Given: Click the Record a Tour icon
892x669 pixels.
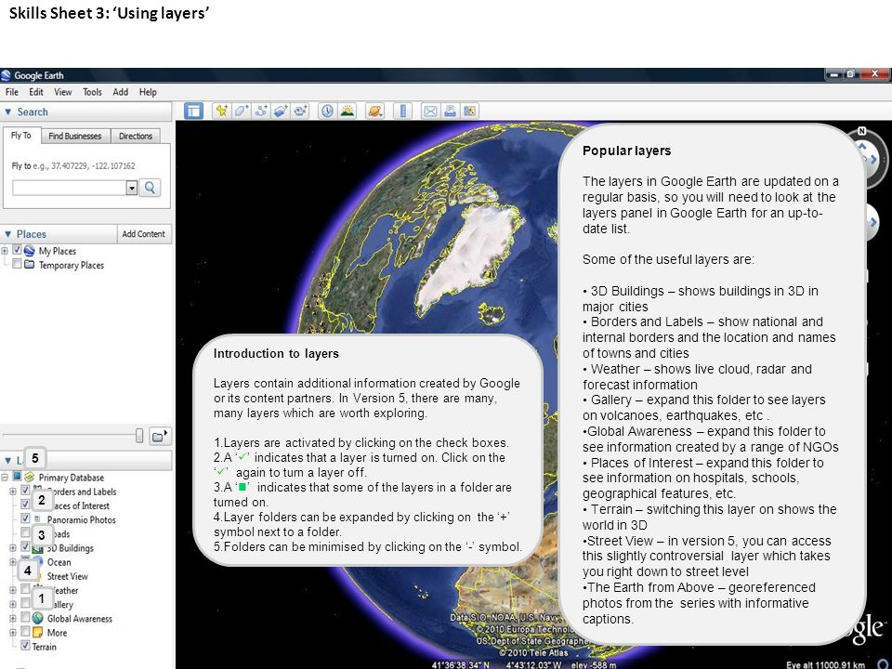Looking at the screenshot, I should pos(300,111).
